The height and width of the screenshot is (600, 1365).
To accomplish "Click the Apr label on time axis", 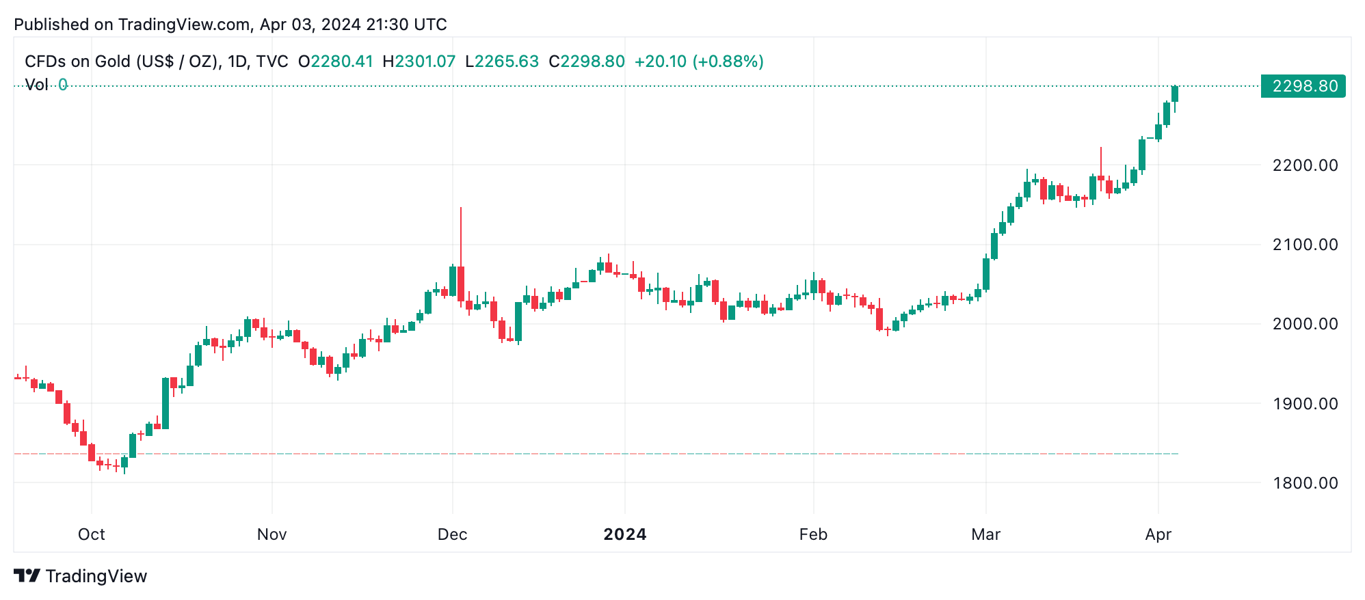I will (1158, 534).
